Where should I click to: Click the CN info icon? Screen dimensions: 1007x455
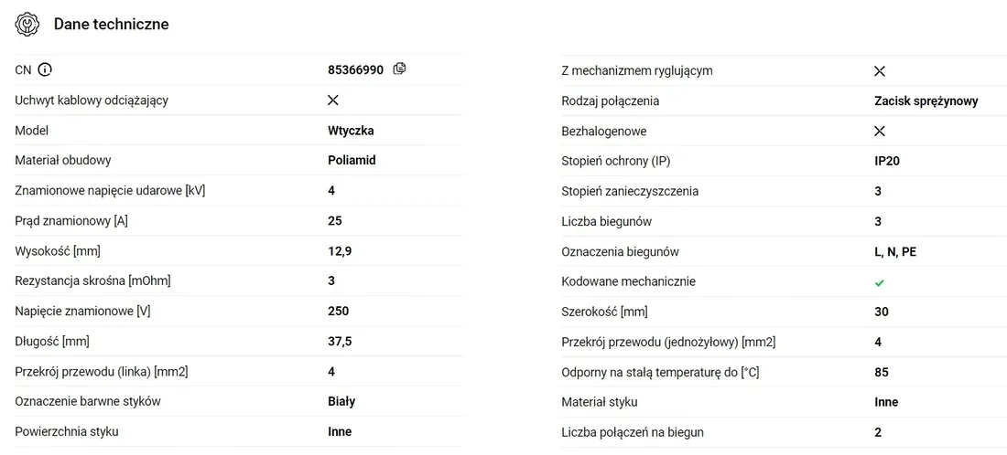pyautogui.click(x=44, y=69)
